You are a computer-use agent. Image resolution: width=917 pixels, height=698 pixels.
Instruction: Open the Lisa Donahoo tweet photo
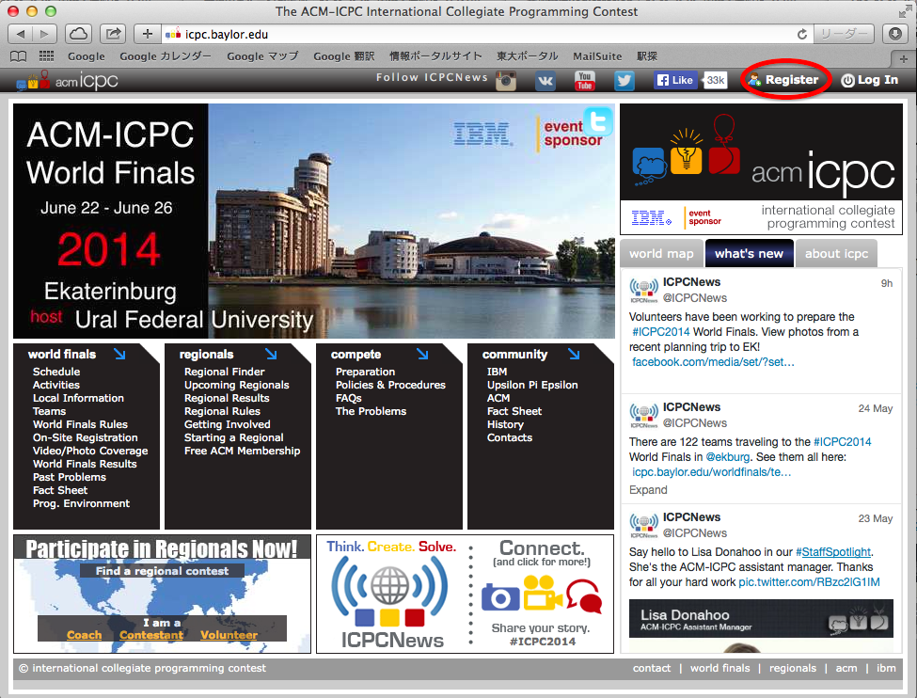[761, 626]
